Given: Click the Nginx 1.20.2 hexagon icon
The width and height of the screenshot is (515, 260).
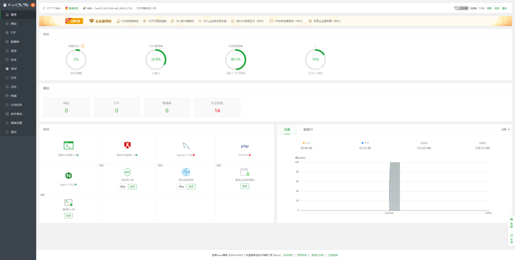Looking at the screenshot, I should coord(68,175).
